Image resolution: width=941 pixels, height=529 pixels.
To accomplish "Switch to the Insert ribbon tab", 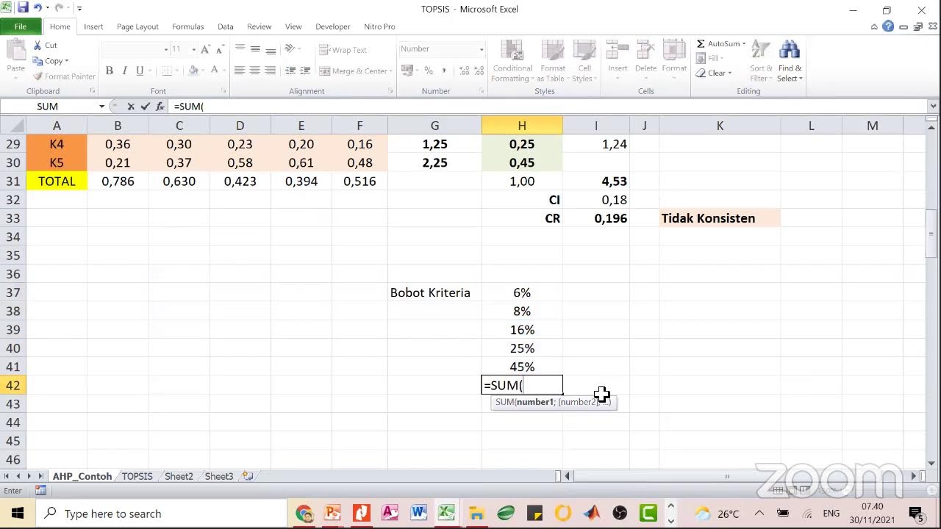I will [93, 26].
